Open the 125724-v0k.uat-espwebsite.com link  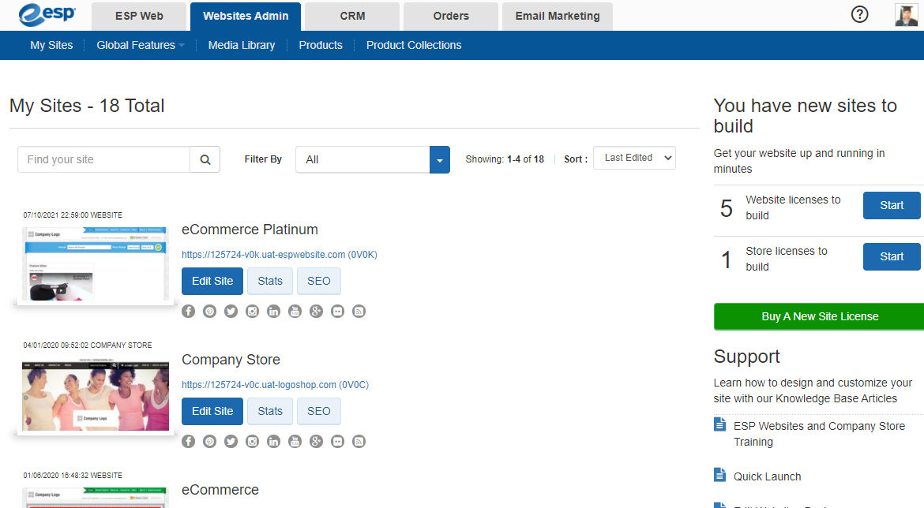[280, 255]
